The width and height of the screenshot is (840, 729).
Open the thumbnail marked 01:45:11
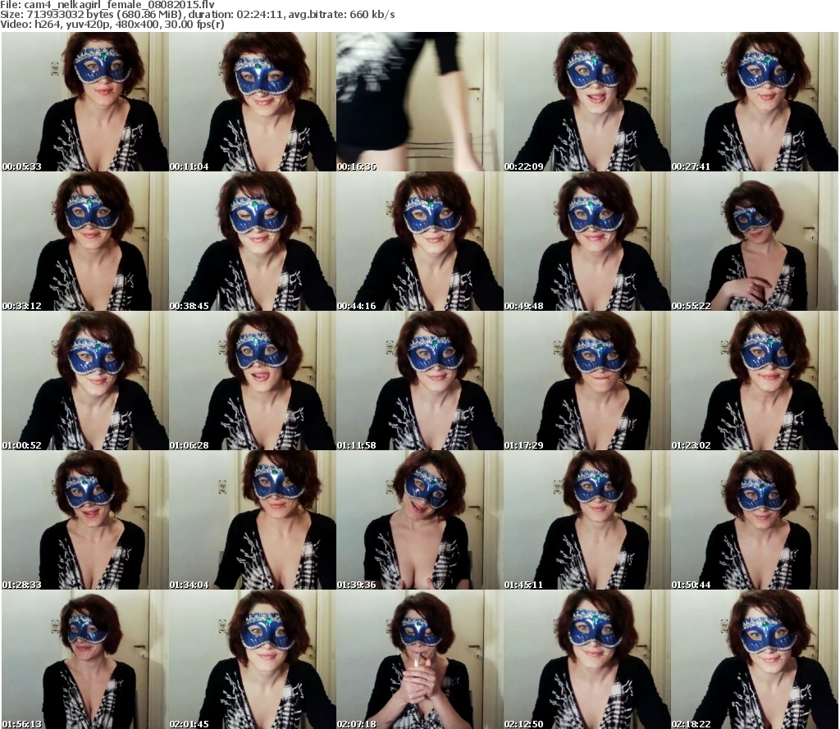pyautogui.click(x=587, y=520)
